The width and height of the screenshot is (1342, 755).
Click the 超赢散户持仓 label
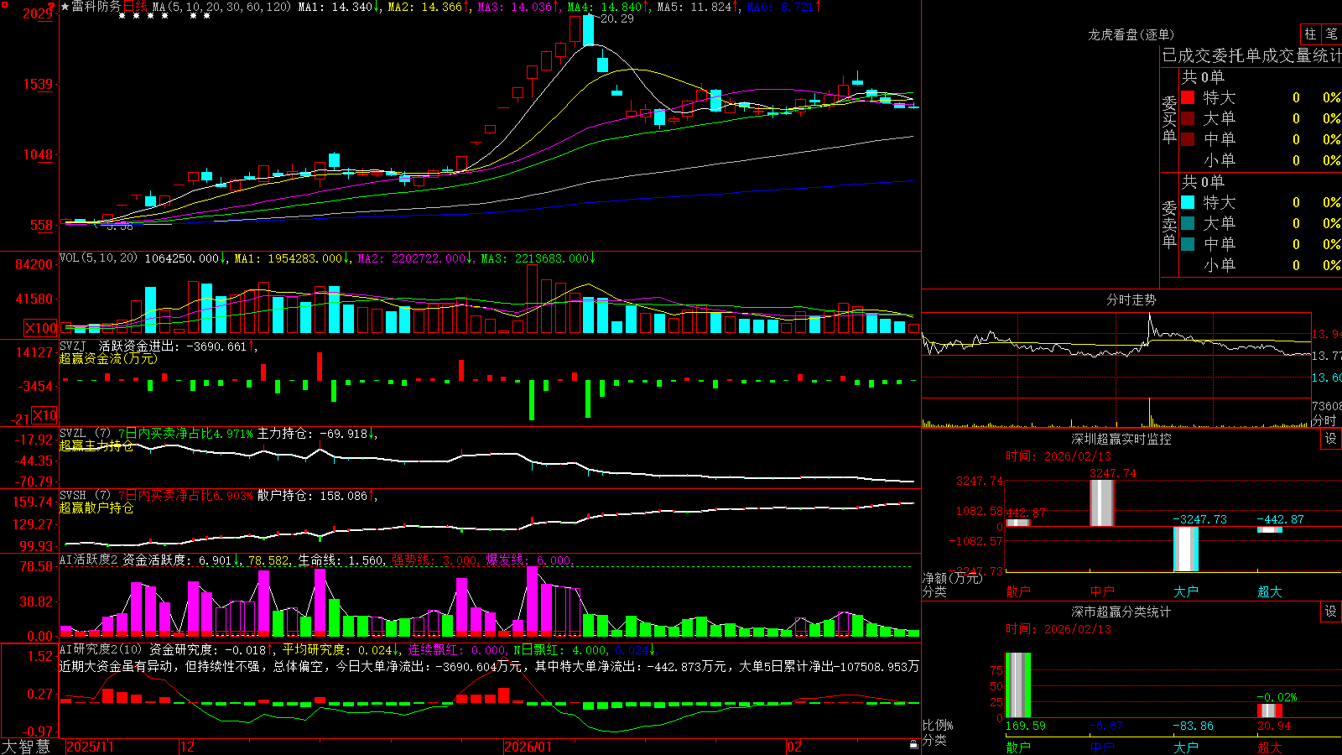tap(96, 508)
